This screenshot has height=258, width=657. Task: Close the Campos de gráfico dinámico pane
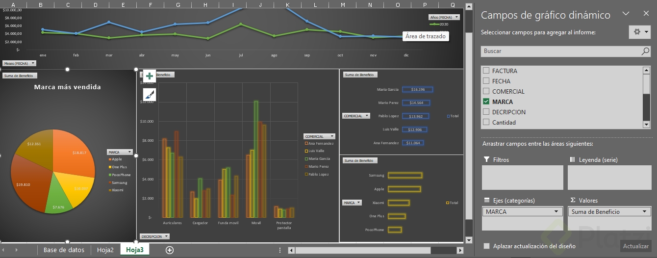point(645,14)
